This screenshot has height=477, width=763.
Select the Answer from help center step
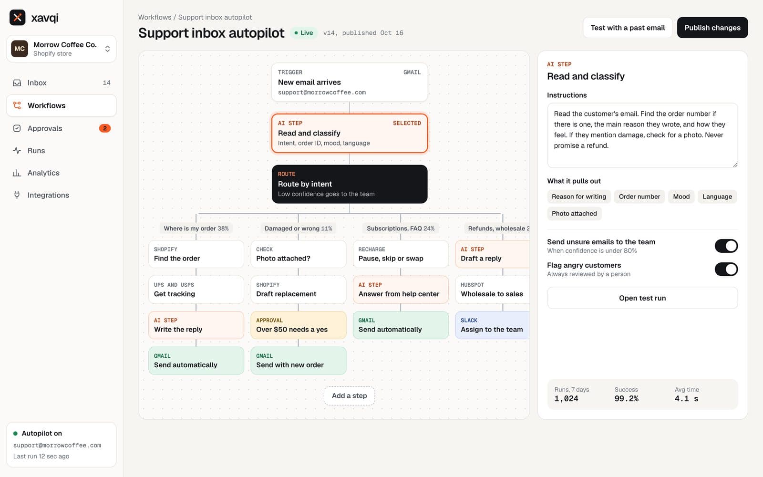click(401, 290)
